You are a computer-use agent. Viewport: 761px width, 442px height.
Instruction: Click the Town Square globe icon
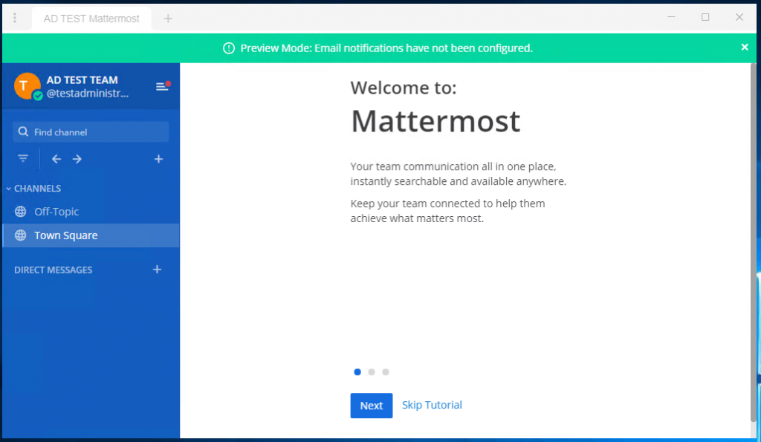point(20,235)
